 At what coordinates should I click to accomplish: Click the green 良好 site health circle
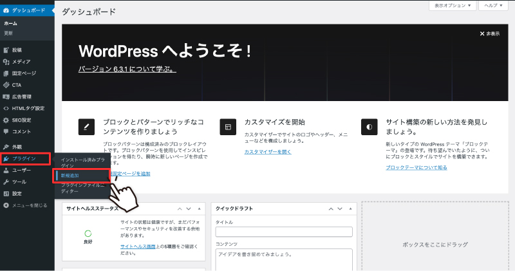click(88, 234)
